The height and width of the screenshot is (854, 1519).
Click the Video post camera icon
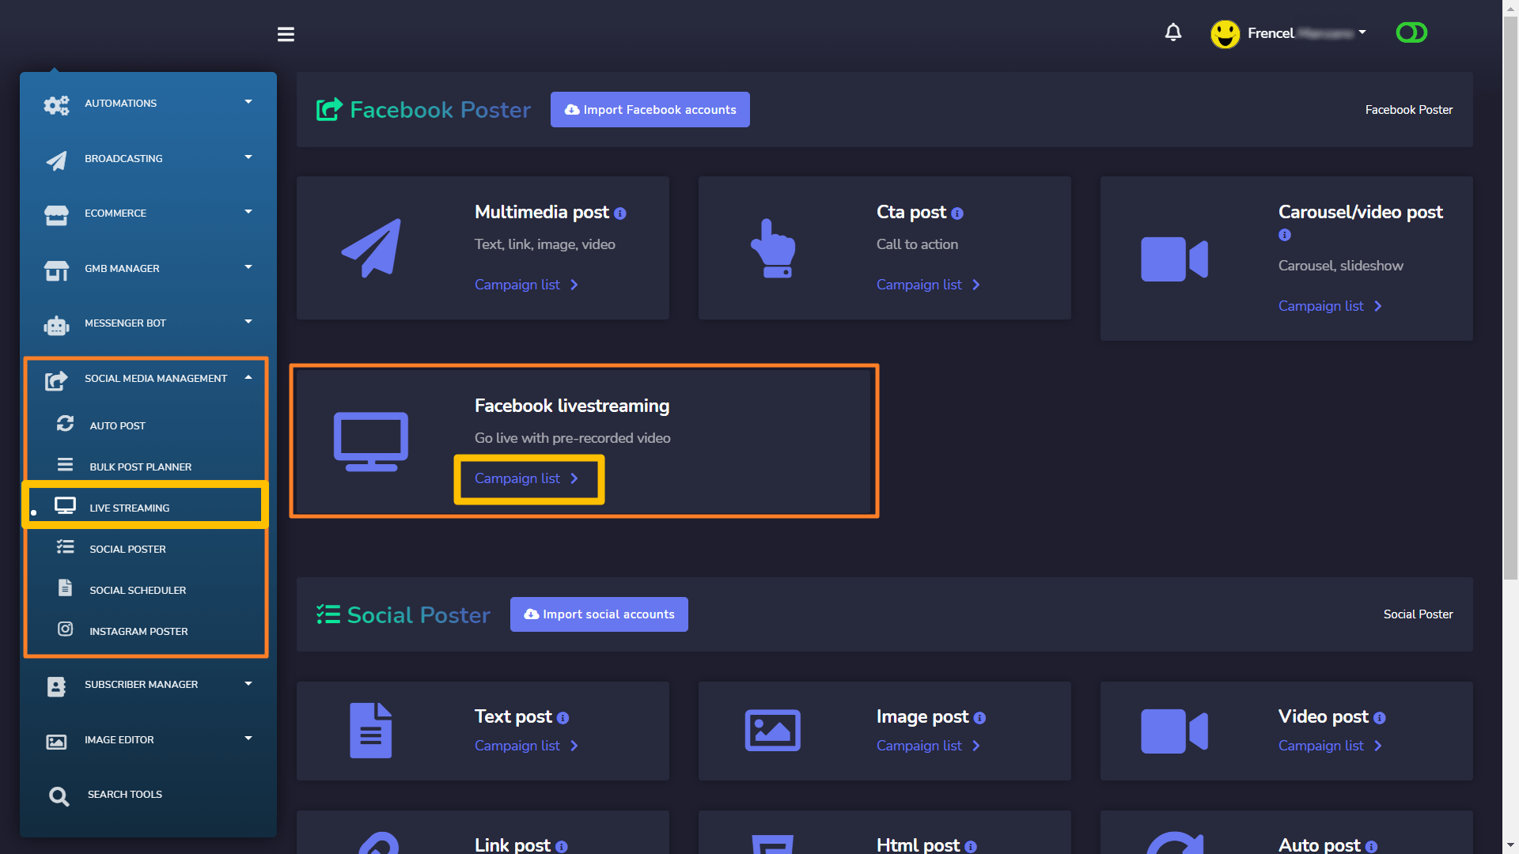(1174, 731)
